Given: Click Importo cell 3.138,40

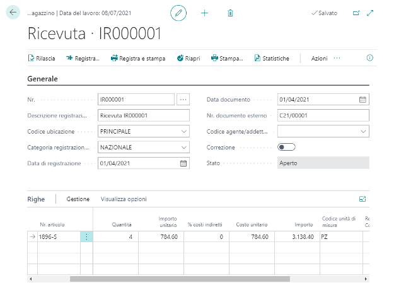Looking at the screenshot, I should click(298, 236).
